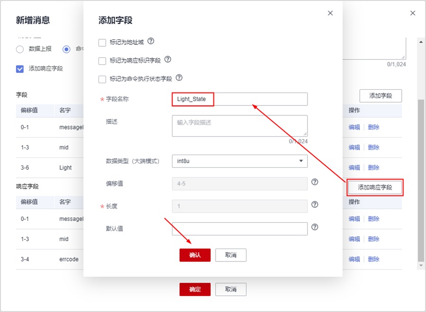Click 确认 button in 添加字段 dialog
The height and width of the screenshot is (312, 426).
[x=195, y=255]
